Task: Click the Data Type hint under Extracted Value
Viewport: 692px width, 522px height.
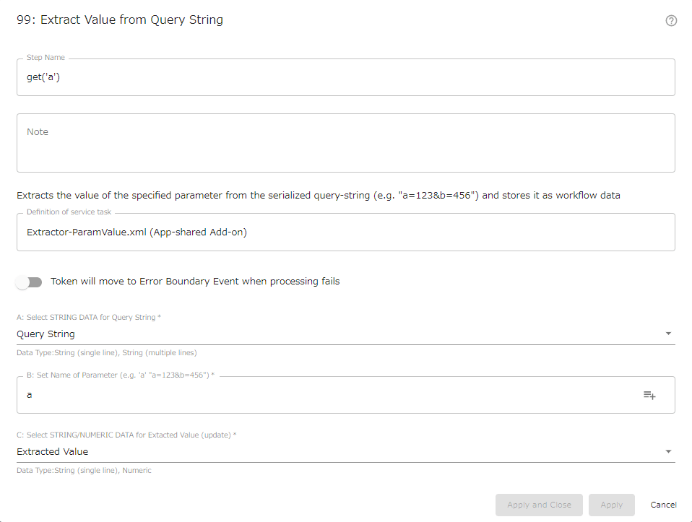Action: coord(84,470)
